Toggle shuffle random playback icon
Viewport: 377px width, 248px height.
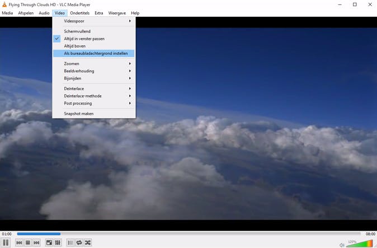pos(88,243)
